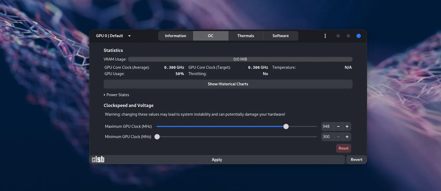Click the Apply button
Image resolution: width=441 pixels, height=191 pixels.
point(217,160)
